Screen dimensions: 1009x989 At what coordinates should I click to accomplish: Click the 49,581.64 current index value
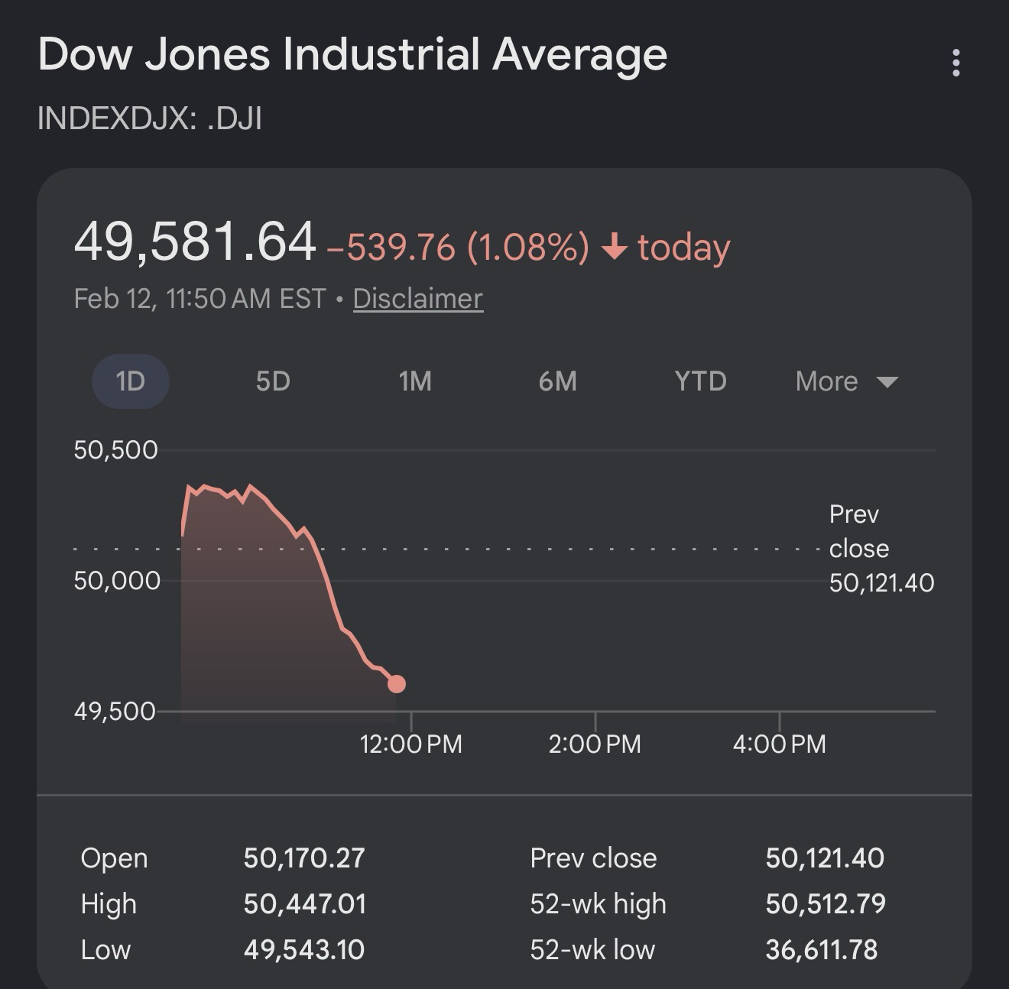click(x=195, y=242)
